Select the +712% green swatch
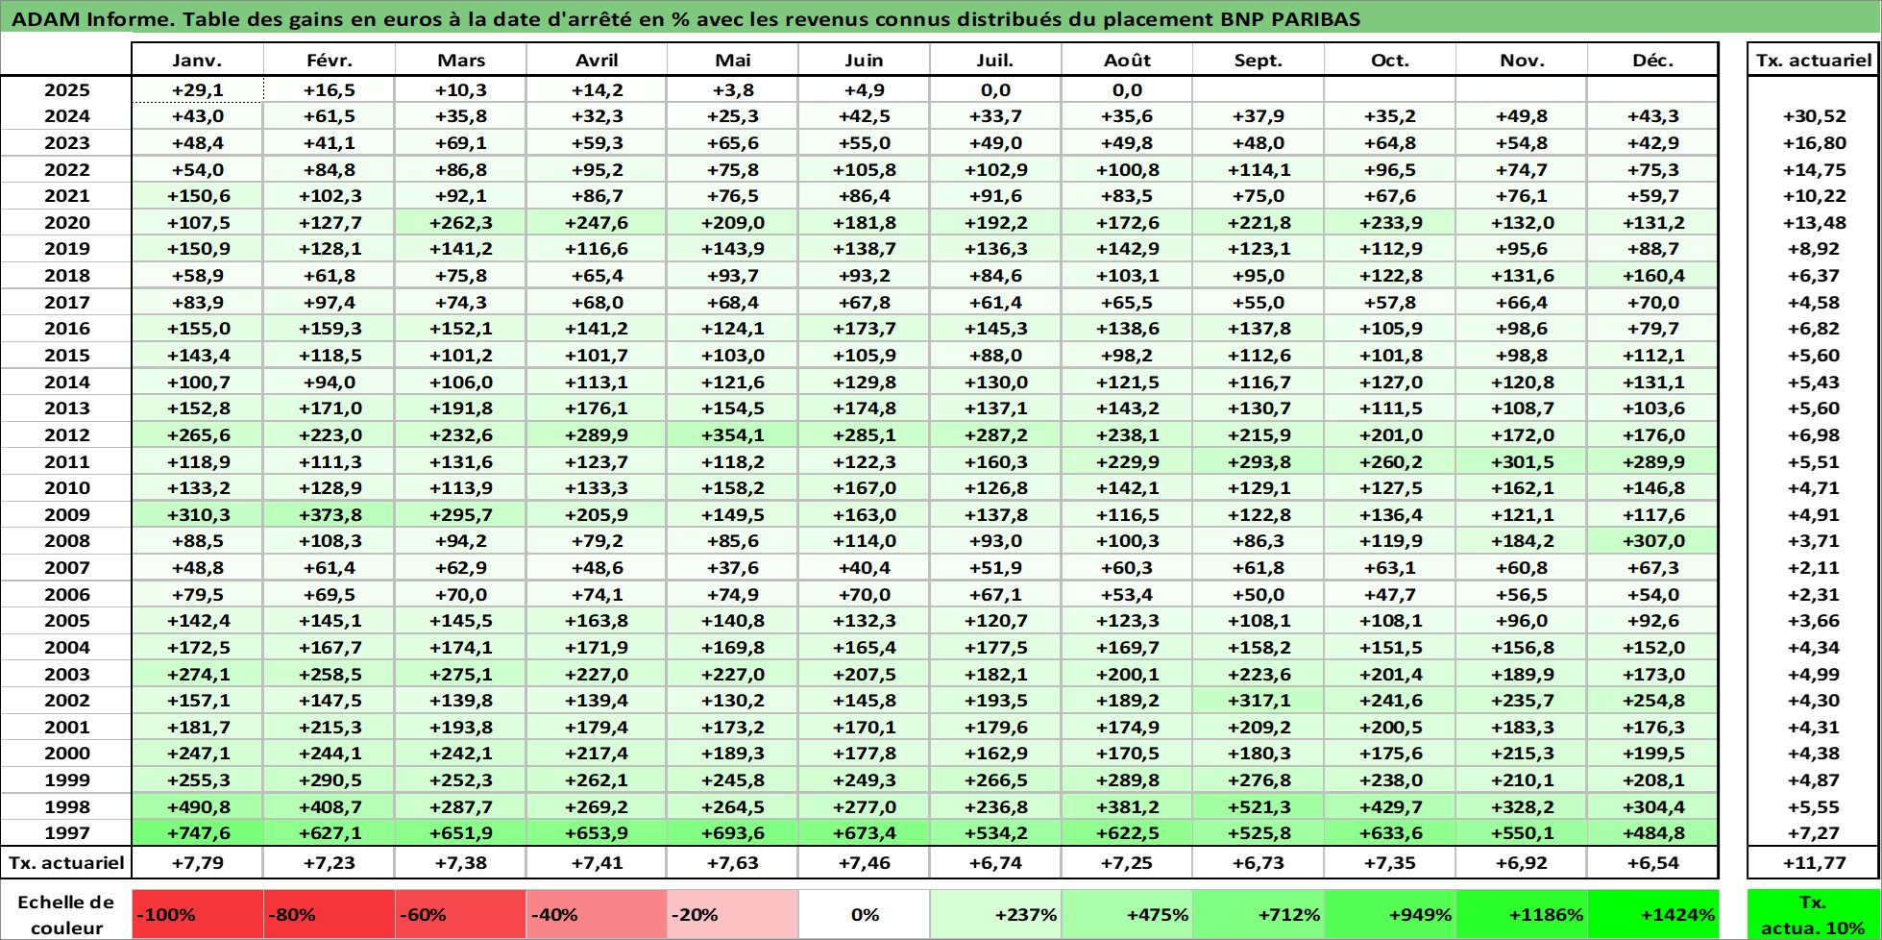Image resolution: width=1882 pixels, height=940 pixels. pyautogui.click(x=1259, y=914)
